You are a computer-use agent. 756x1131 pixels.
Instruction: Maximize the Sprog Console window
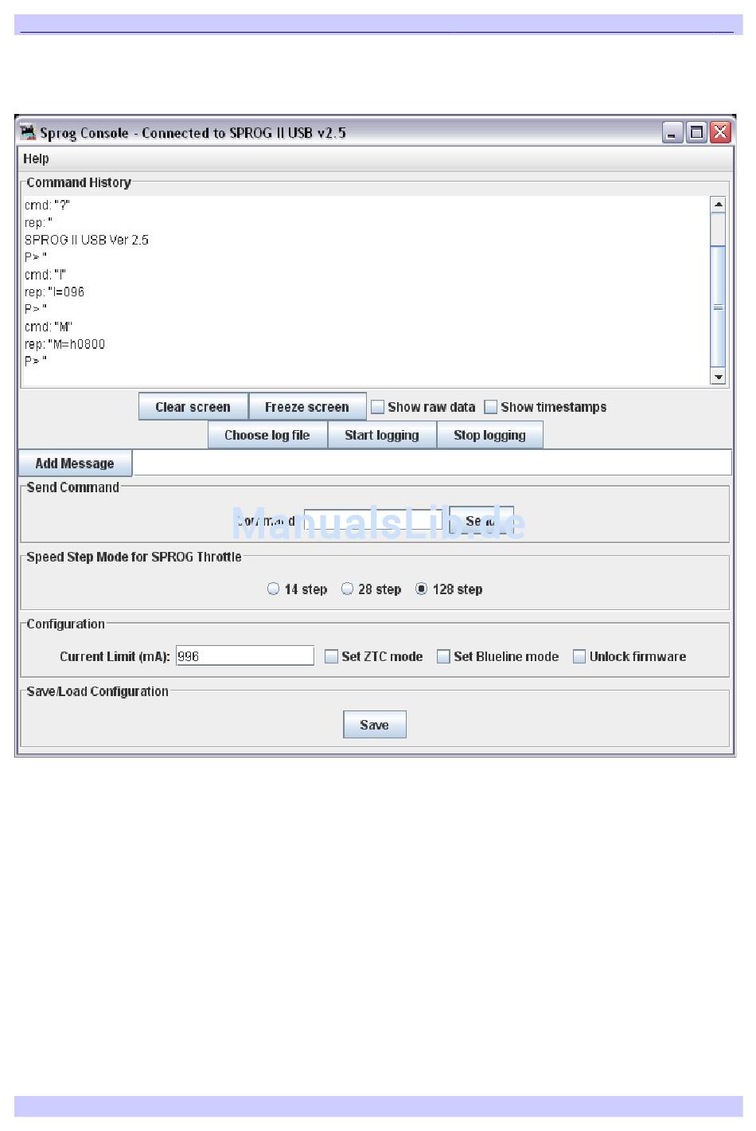tap(696, 133)
